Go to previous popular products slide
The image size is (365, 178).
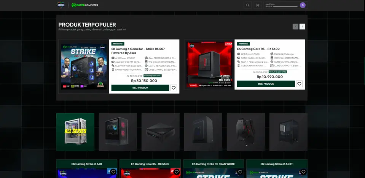(x=295, y=27)
